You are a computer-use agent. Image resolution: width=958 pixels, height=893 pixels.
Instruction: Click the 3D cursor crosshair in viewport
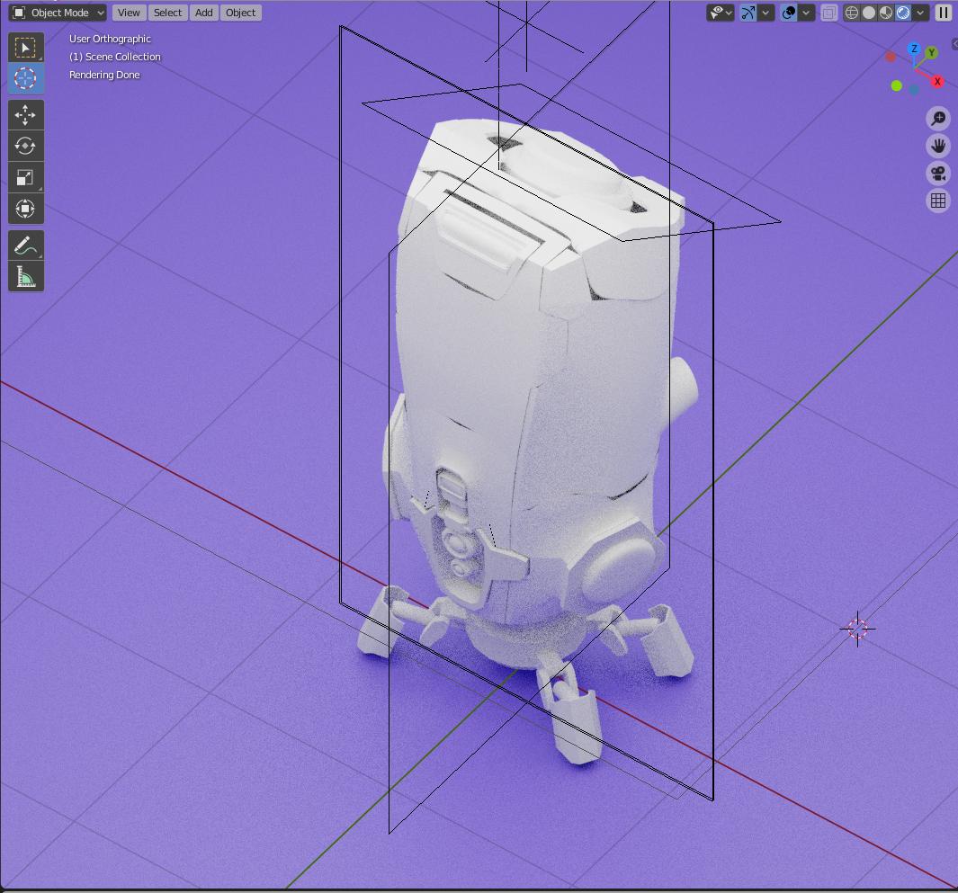857,629
